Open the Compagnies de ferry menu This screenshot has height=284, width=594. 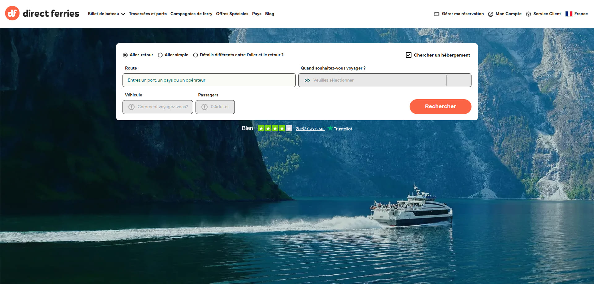(191, 14)
